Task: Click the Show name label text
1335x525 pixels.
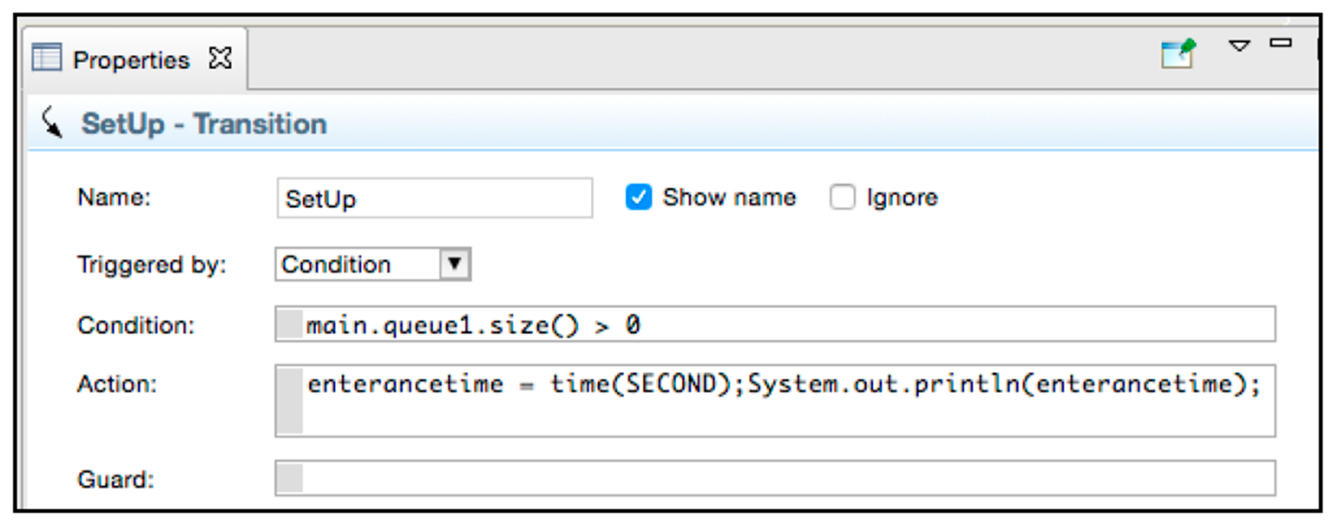Action: [729, 198]
